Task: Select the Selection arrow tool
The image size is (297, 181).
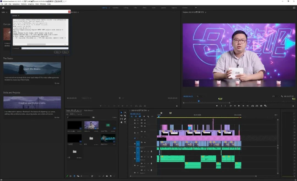Action: pyautogui.click(x=122, y=112)
